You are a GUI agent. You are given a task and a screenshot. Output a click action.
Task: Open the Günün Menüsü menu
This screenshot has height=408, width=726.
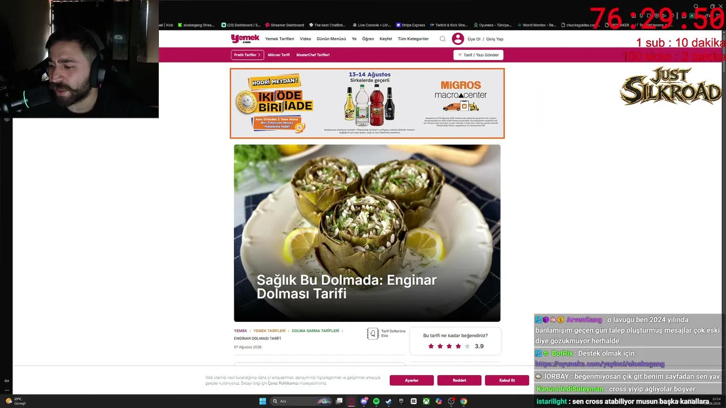(x=331, y=39)
